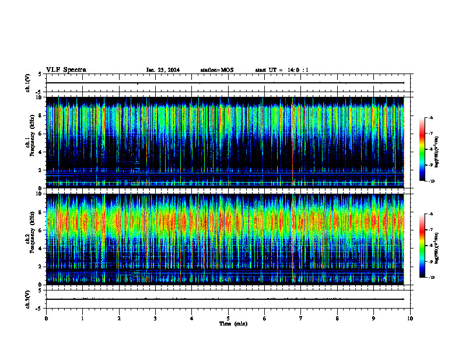Click the "station=MOS" header label

(x=217, y=70)
